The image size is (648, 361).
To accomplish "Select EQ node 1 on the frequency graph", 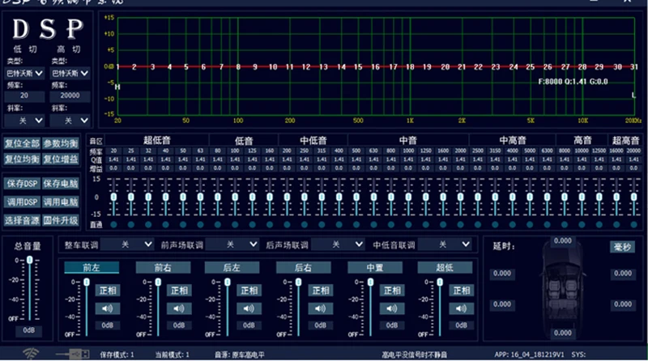I will click(x=117, y=66).
